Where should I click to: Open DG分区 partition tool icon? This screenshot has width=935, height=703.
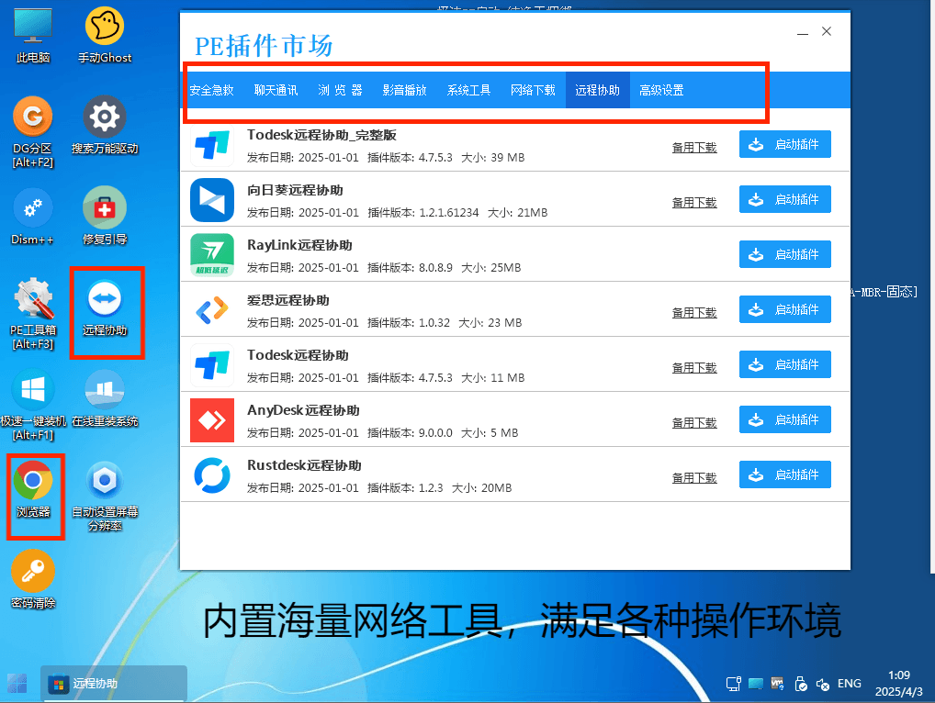(x=33, y=132)
